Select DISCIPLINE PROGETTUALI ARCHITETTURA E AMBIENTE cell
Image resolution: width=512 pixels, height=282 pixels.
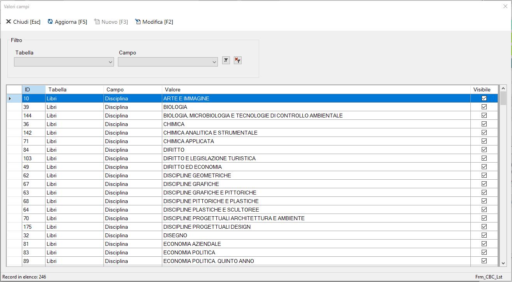[x=316, y=218]
